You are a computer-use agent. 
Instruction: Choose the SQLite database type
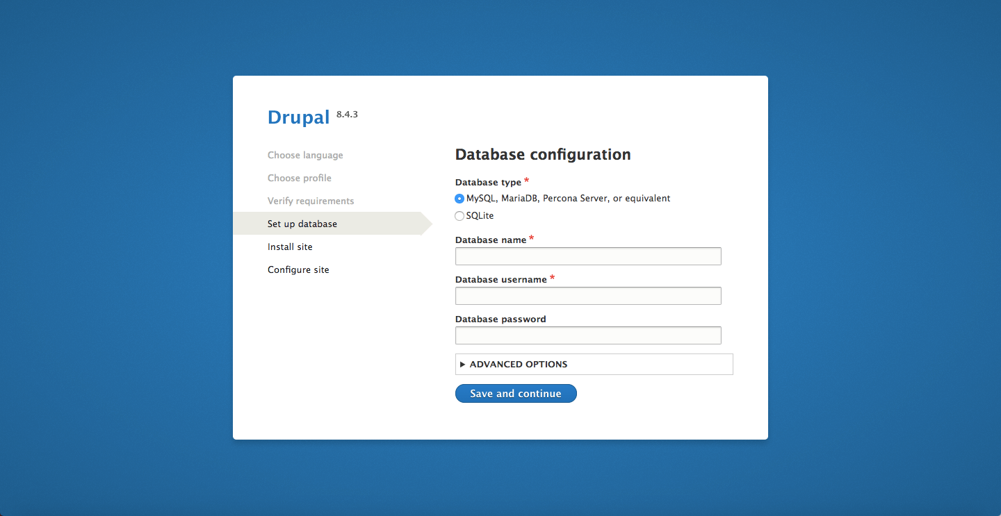point(459,216)
